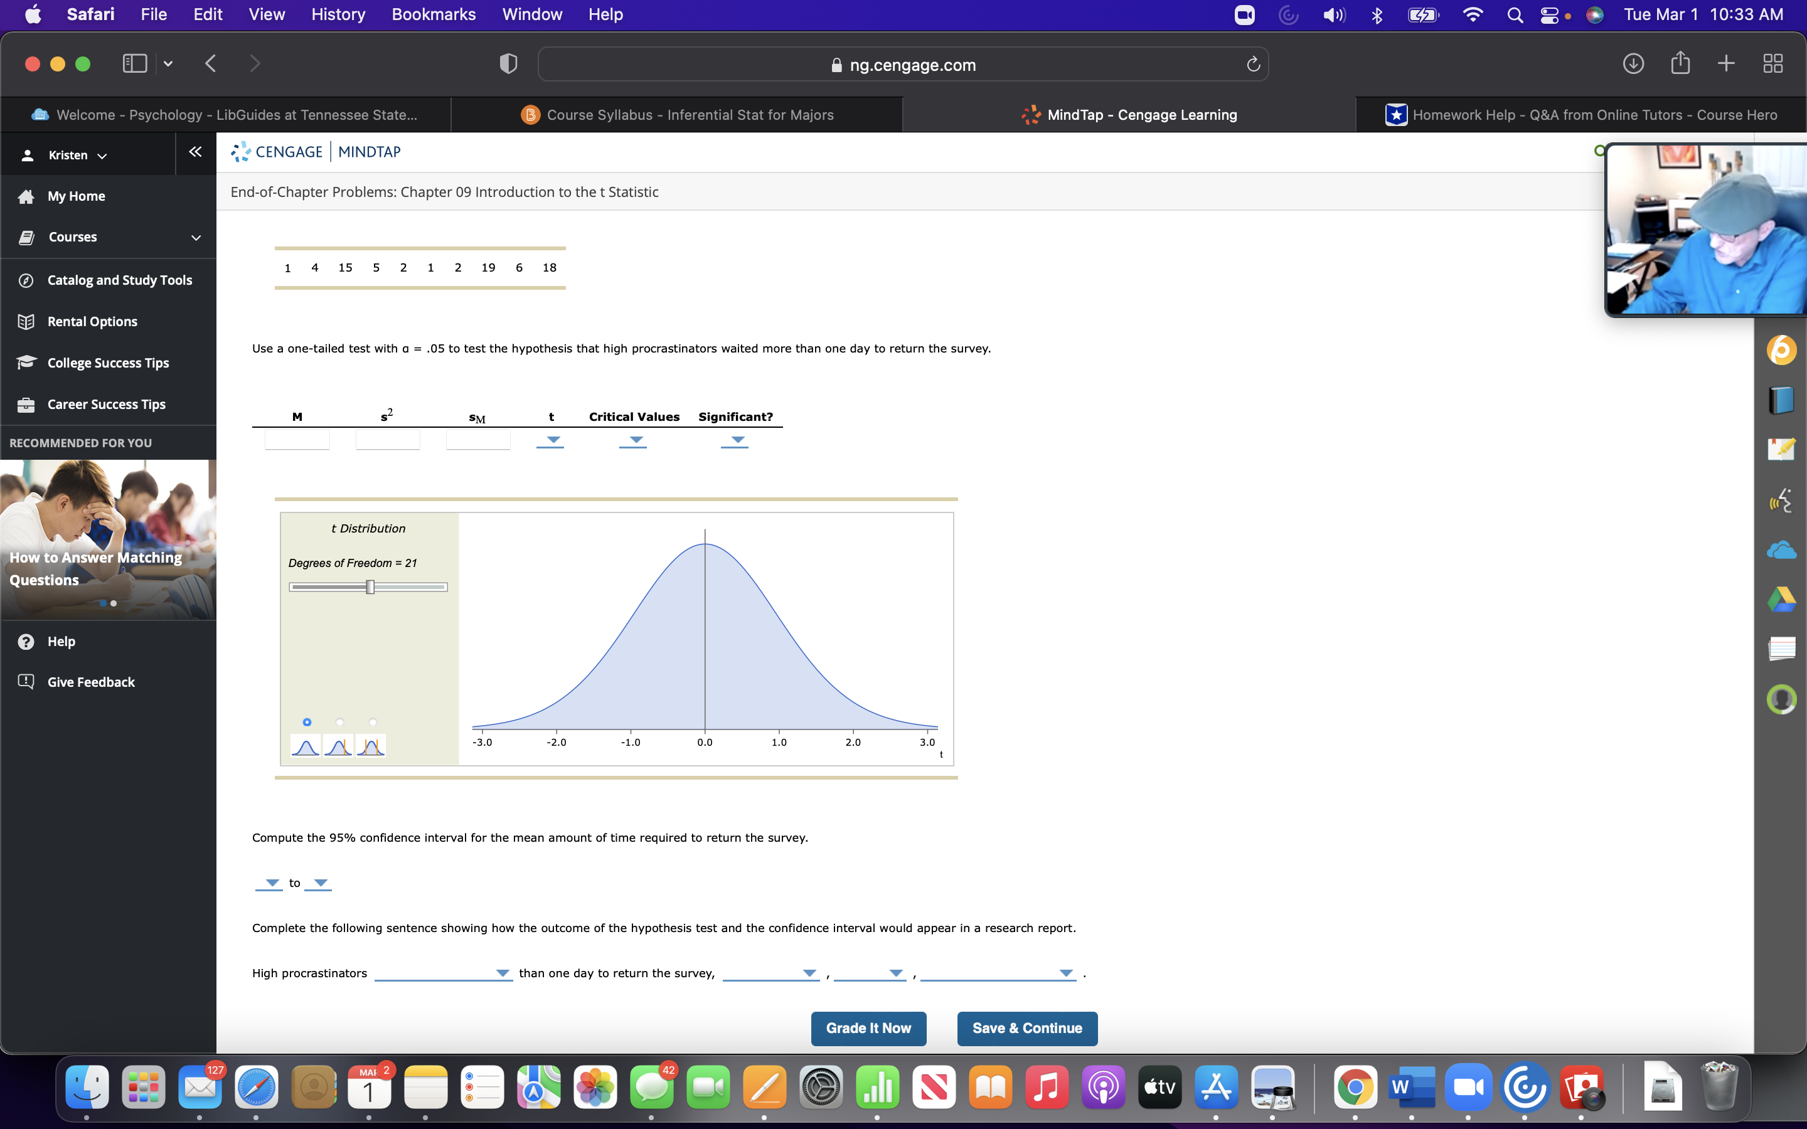This screenshot has height=1129, width=1807.
Task: Open the Safari share icon
Action: click(x=1680, y=63)
